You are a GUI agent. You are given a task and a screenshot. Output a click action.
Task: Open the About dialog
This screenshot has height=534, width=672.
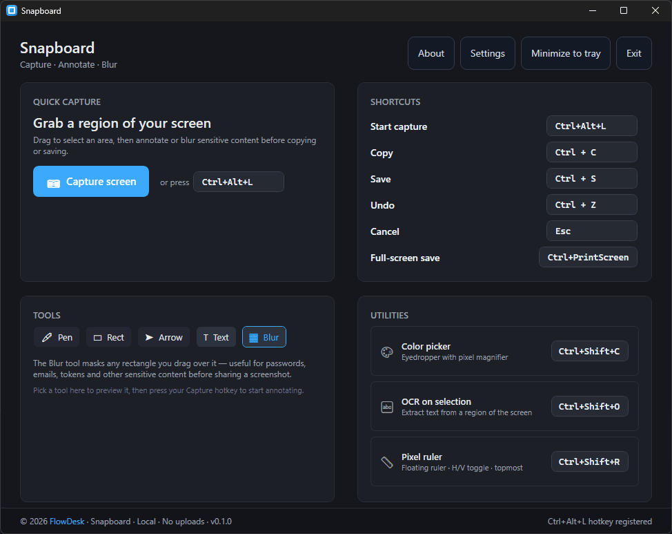[431, 53]
